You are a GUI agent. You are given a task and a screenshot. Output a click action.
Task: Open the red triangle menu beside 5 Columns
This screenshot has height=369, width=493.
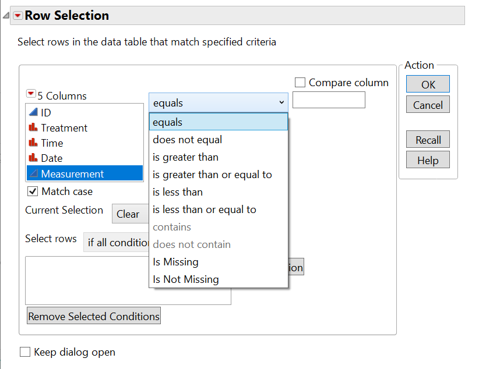[x=31, y=93]
